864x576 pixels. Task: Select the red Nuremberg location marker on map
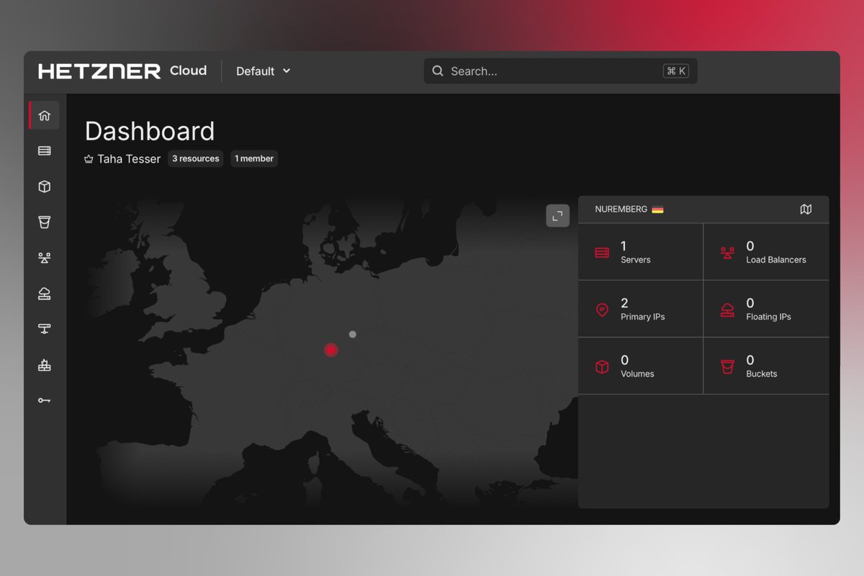(331, 350)
